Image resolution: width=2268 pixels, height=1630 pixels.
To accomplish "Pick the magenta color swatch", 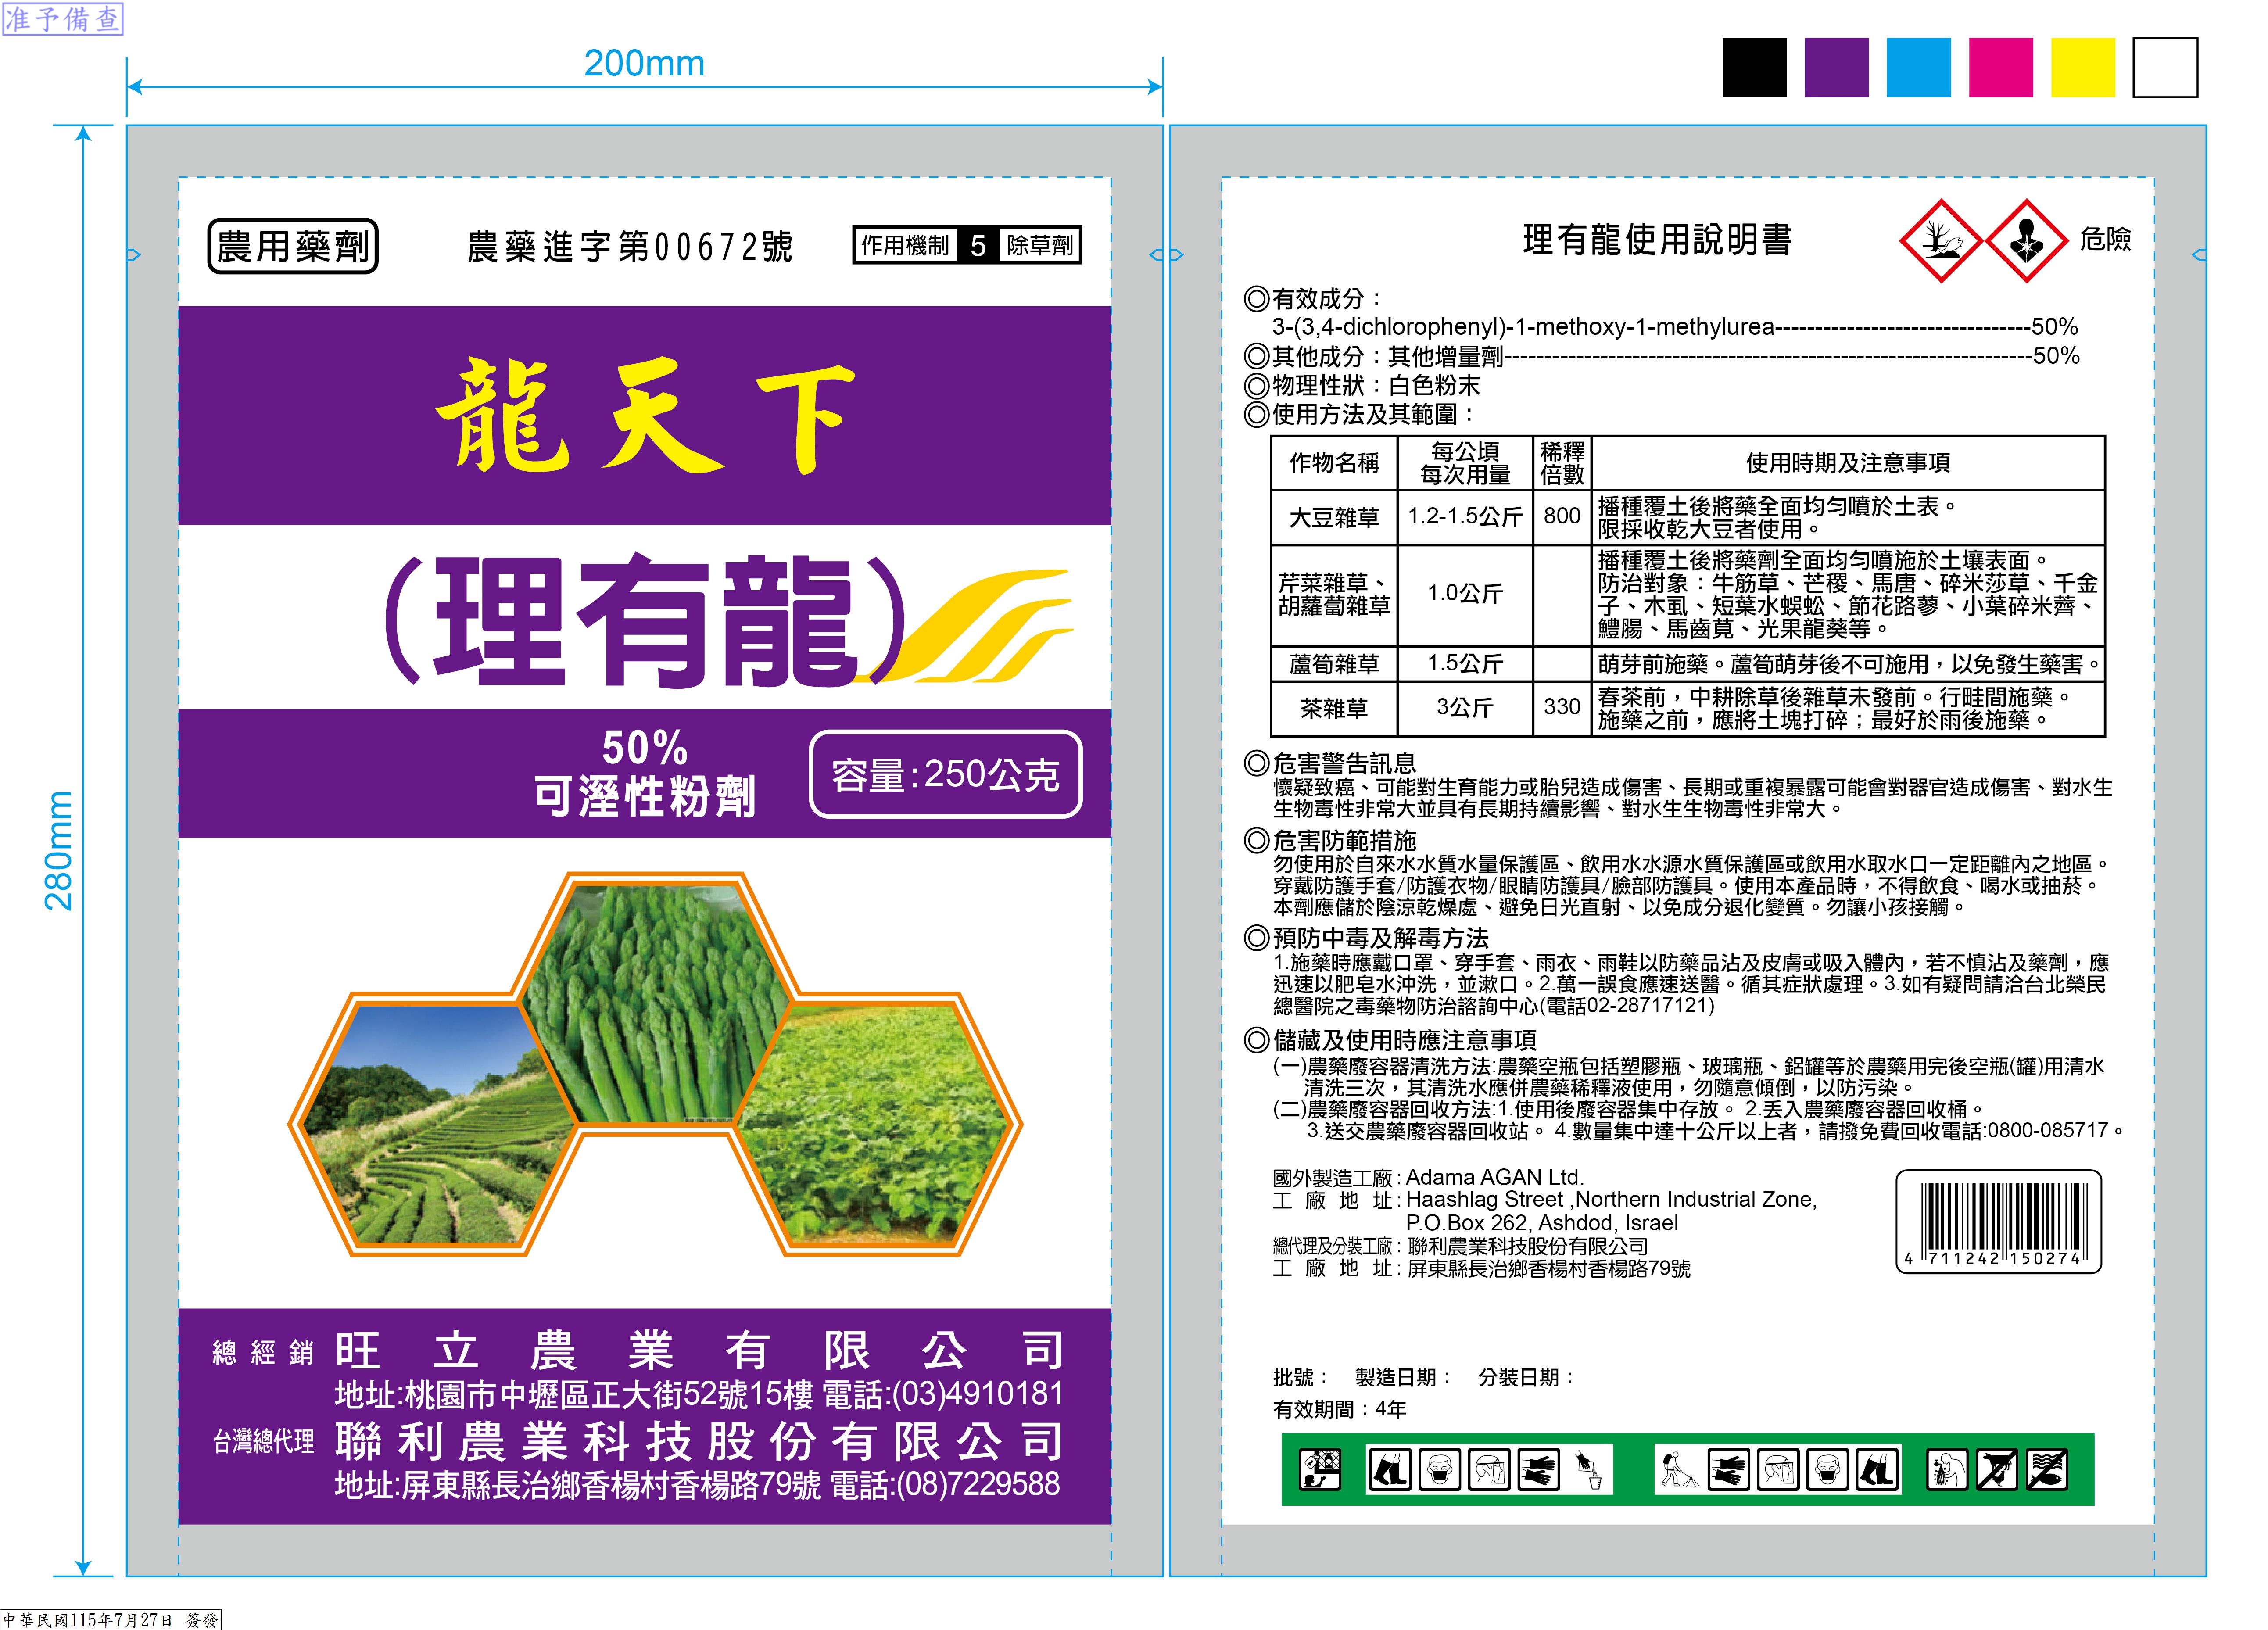I will [x=2000, y=67].
